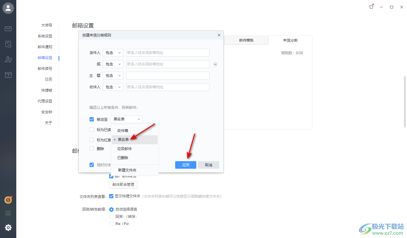Click the settings gear icon

(x=8, y=228)
